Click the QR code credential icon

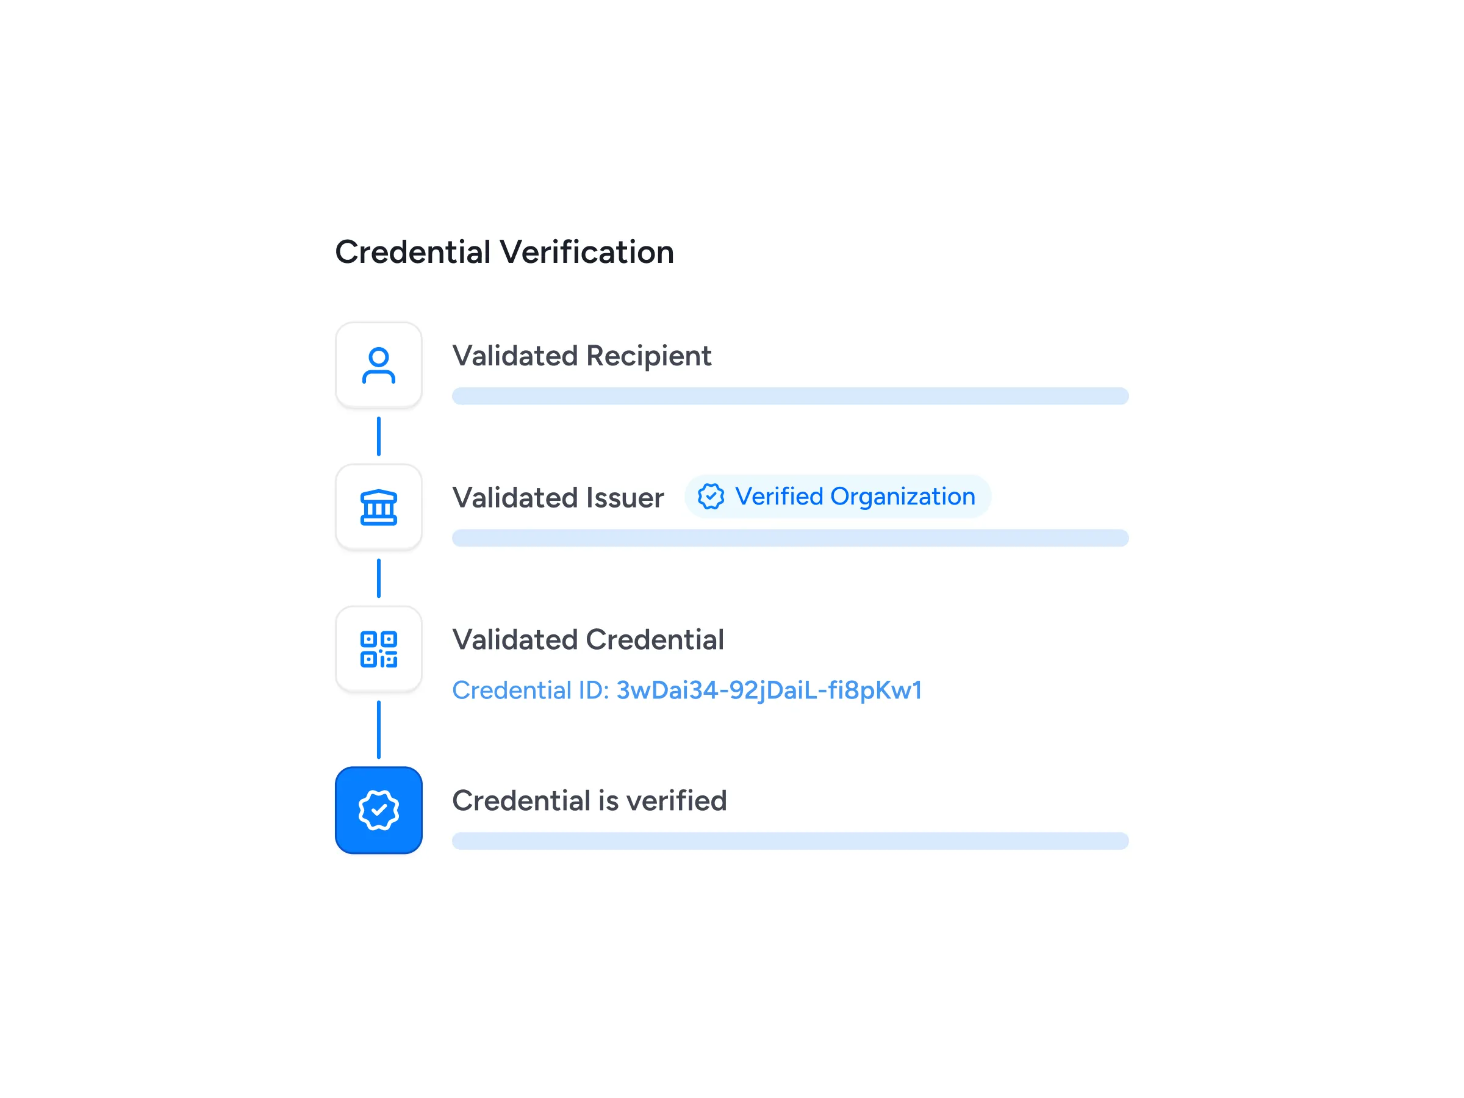379,649
